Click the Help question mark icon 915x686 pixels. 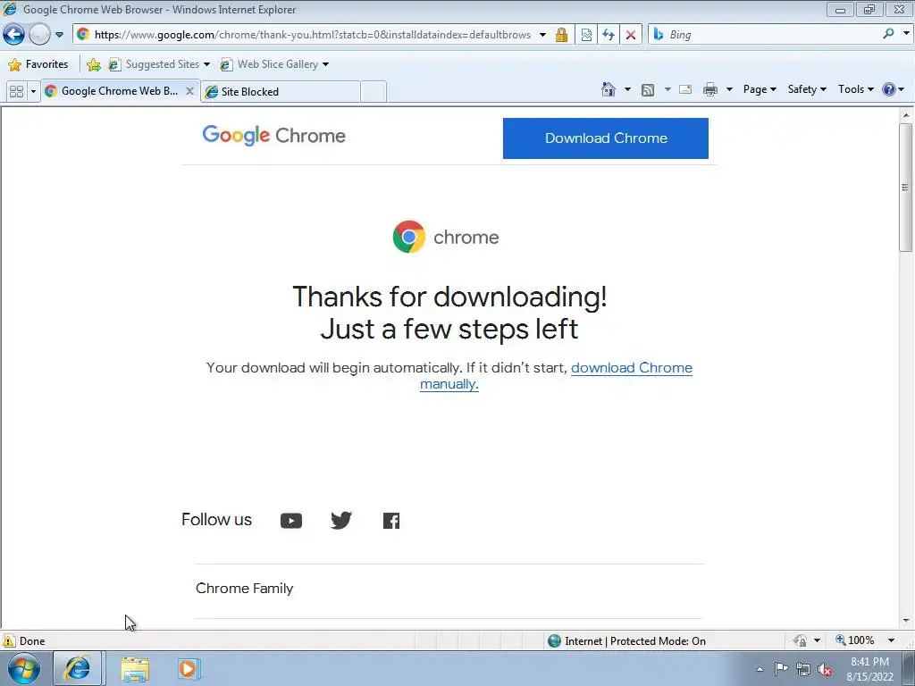tap(888, 89)
